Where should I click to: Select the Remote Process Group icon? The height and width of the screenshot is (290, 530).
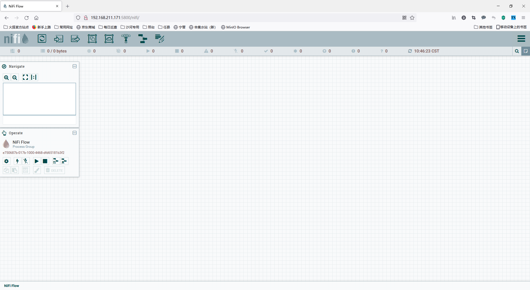109,39
